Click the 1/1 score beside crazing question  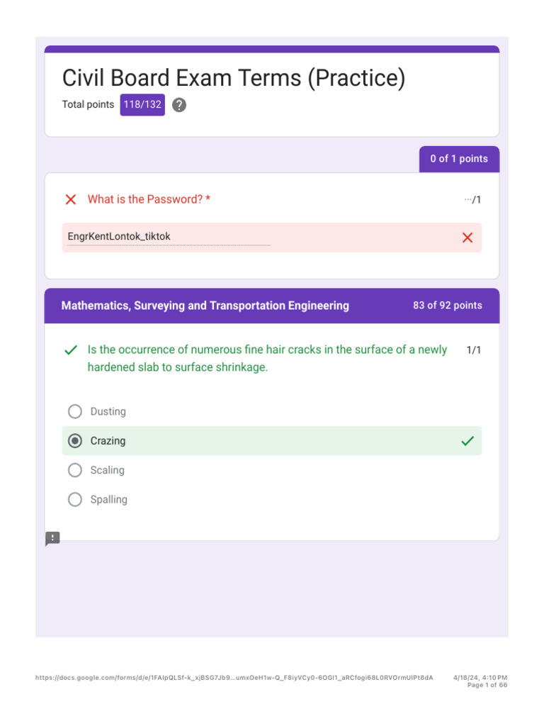[x=474, y=350]
